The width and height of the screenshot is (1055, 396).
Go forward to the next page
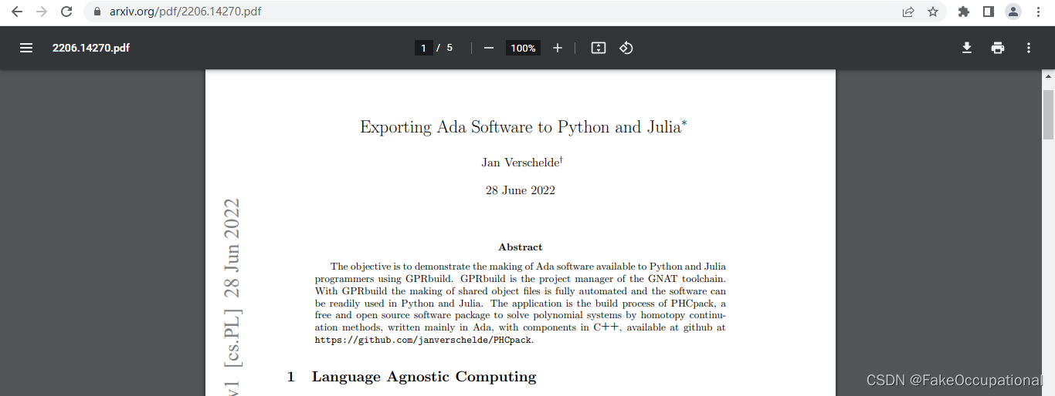tap(42, 12)
